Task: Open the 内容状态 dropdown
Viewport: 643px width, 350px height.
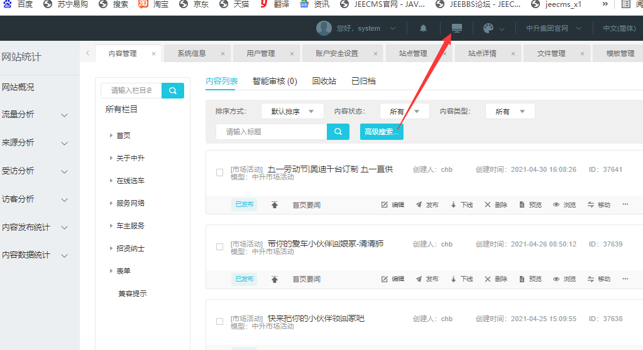Action: click(404, 112)
